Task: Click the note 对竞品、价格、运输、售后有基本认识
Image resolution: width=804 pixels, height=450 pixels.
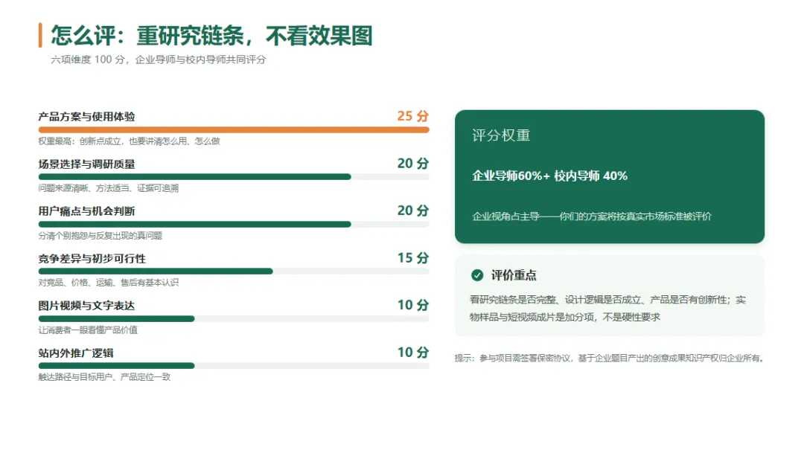Action: pos(109,283)
